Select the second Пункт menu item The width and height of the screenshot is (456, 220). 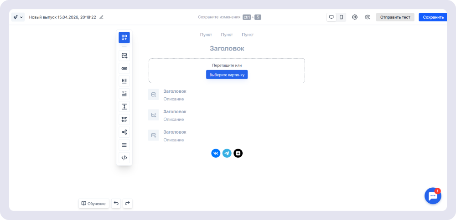pos(227,35)
